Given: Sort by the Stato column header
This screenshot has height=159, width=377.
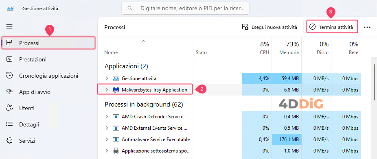Looking at the screenshot, I should [217, 47].
